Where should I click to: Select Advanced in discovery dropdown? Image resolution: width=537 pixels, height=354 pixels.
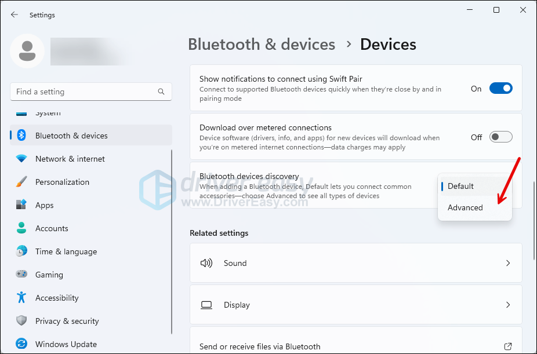click(x=465, y=207)
